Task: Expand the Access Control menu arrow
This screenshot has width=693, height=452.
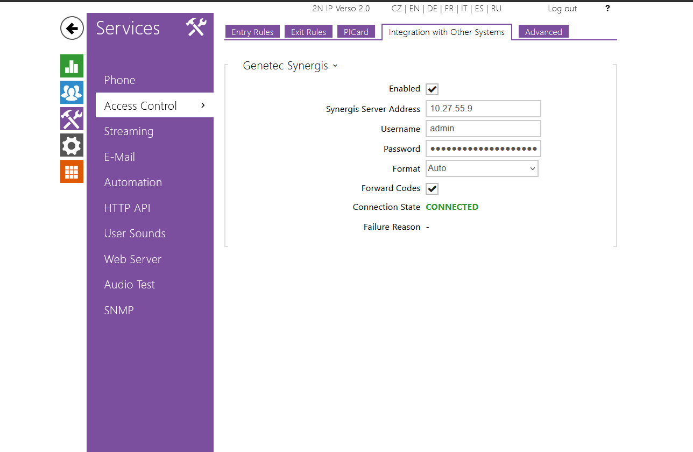Action: coord(203,105)
